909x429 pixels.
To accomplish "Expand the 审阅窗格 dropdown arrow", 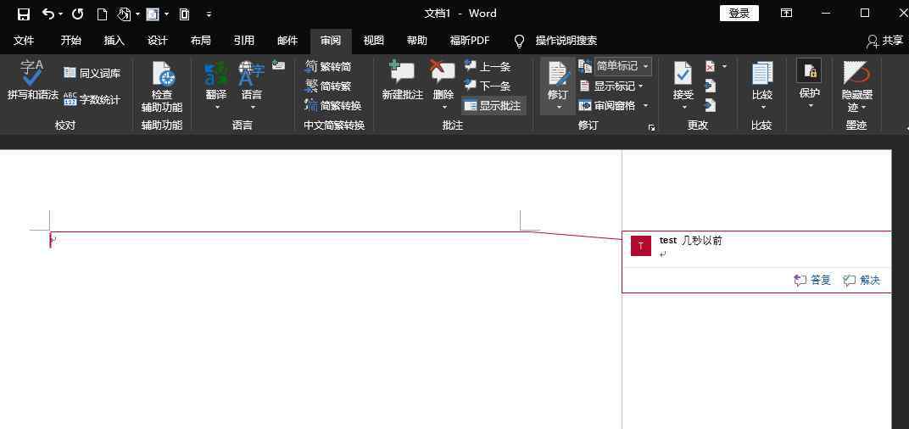I will coord(645,106).
